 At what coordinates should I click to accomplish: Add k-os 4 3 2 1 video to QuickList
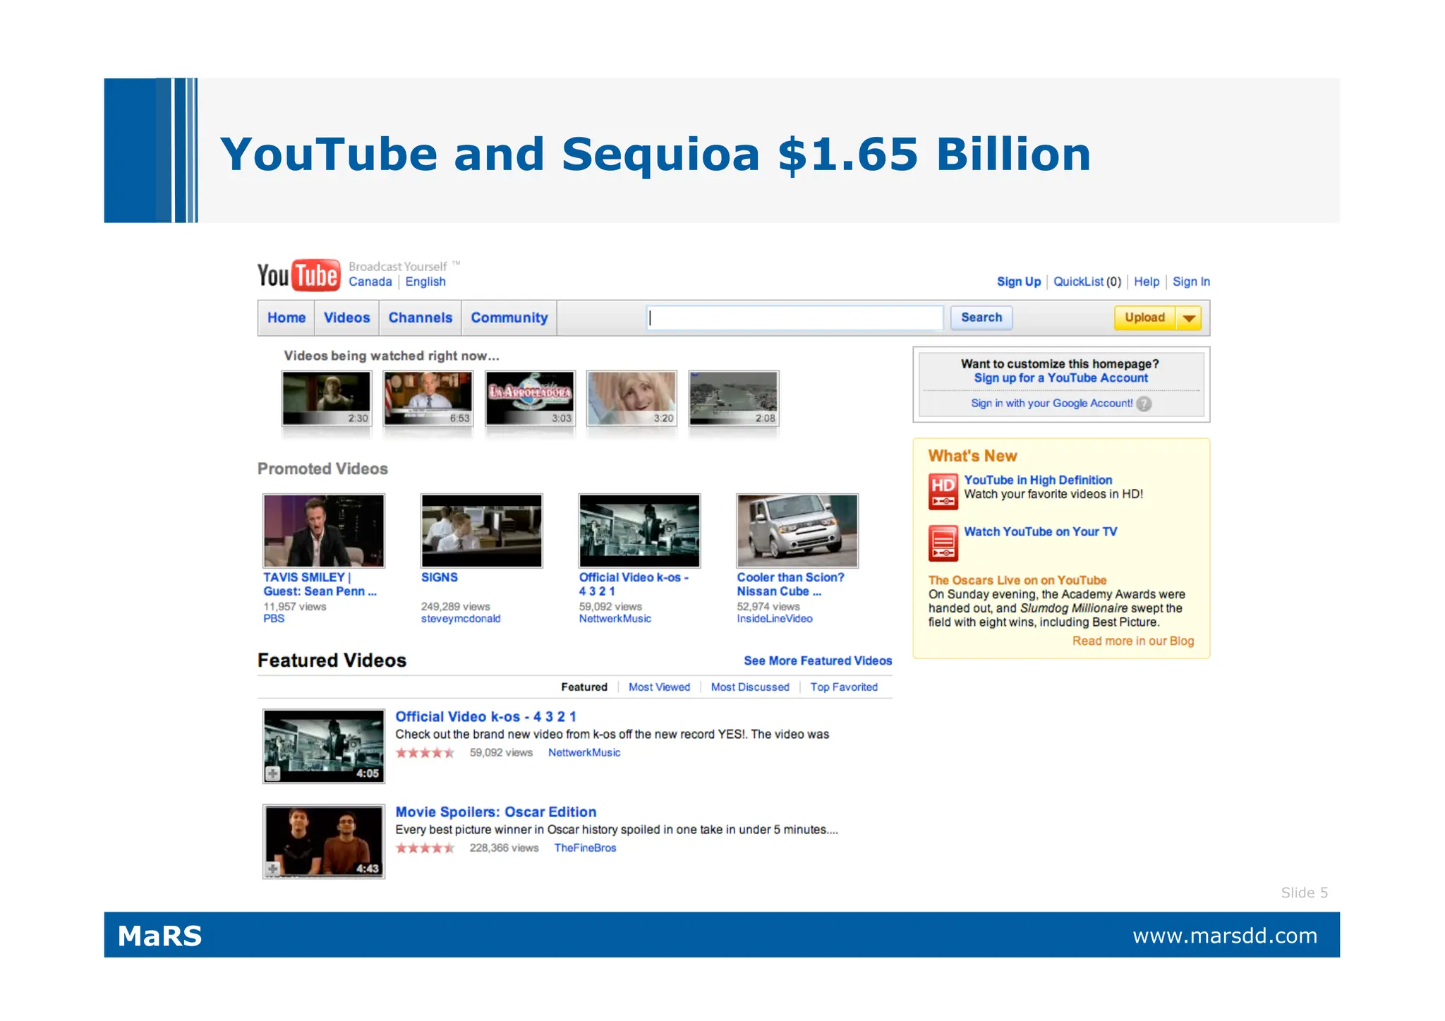point(273,773)
